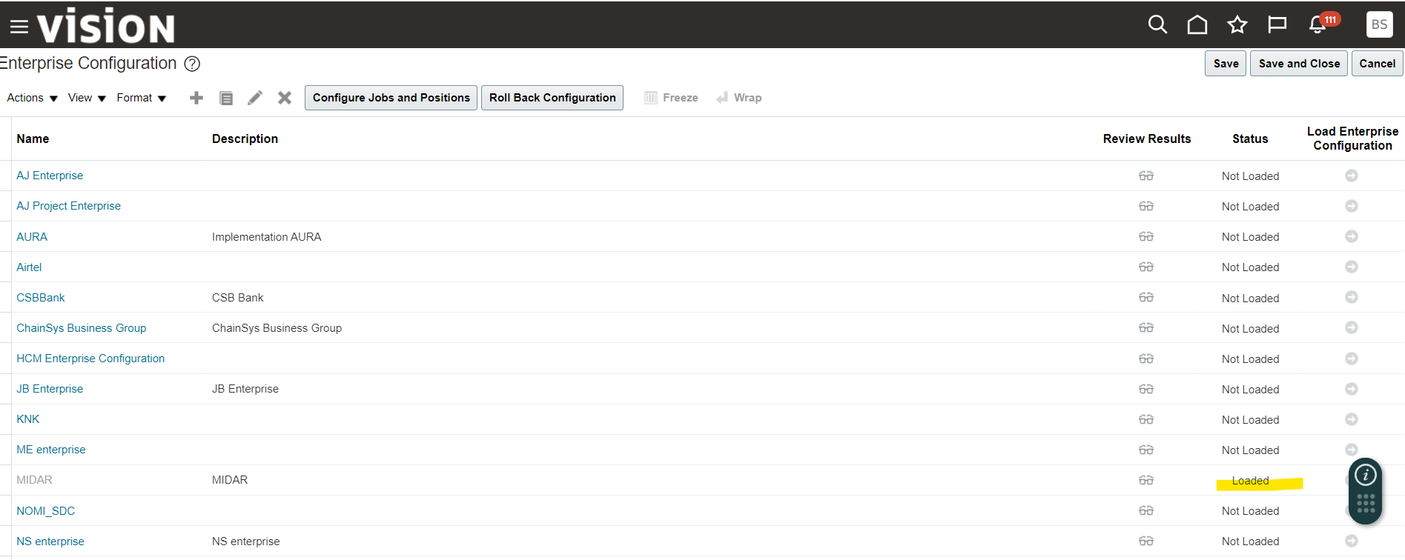1405x560 pixels.
Task: Open the notifications bell
Action: (1318, 25)
